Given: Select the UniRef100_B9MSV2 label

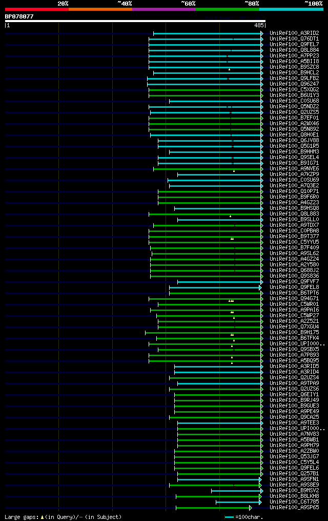Looking at the screenshot, I should [295, 491].
